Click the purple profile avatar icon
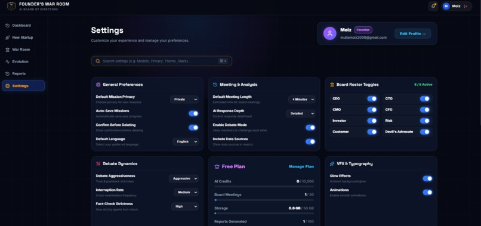Screen dimensions: 481x226 (330, 33)
